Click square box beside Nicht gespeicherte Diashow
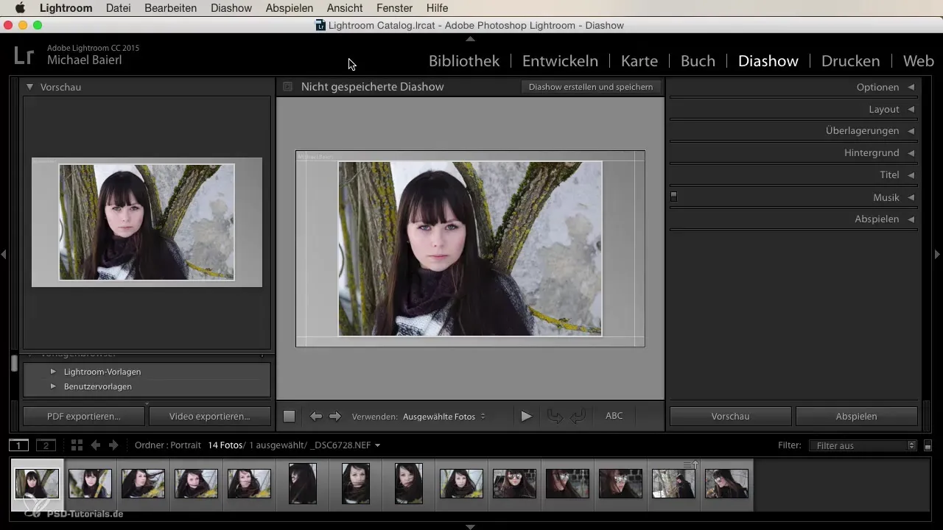This screenshot has width=943, height=530. click(x=288, y=87)
